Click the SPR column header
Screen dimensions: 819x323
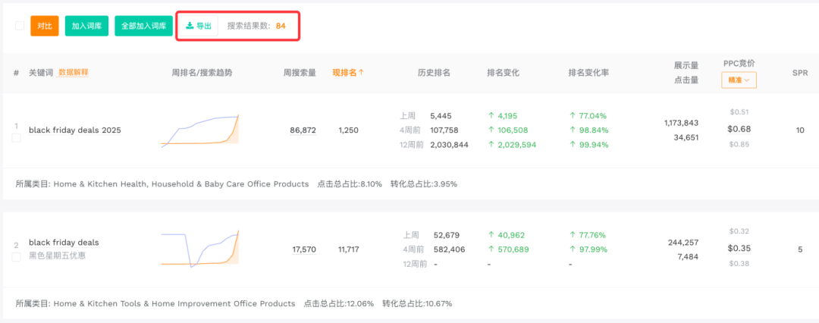click(800, 73)
